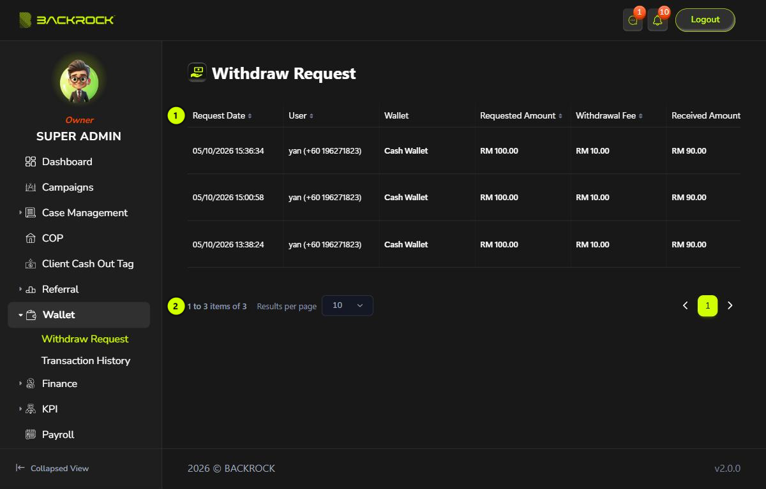Click the Referral icon in sidebar
Image resolution: width=766 pixels, height=489 pixels.
(x=31, y=289)
